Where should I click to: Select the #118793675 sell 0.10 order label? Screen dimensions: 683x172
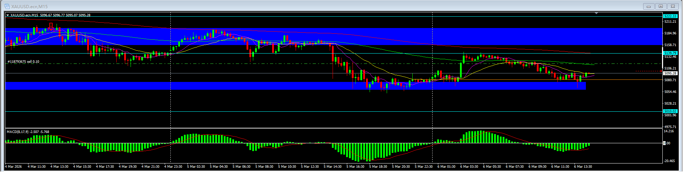click(x=23, y=62)
